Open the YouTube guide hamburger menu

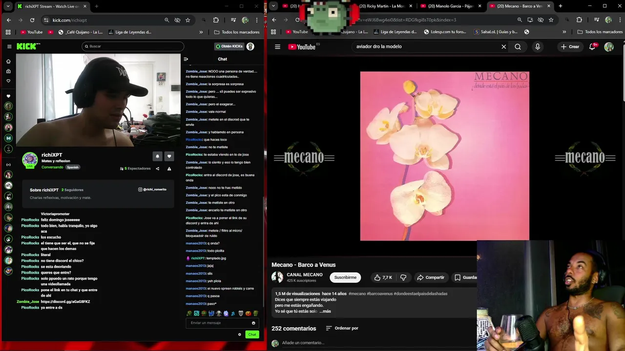(277, 47)
